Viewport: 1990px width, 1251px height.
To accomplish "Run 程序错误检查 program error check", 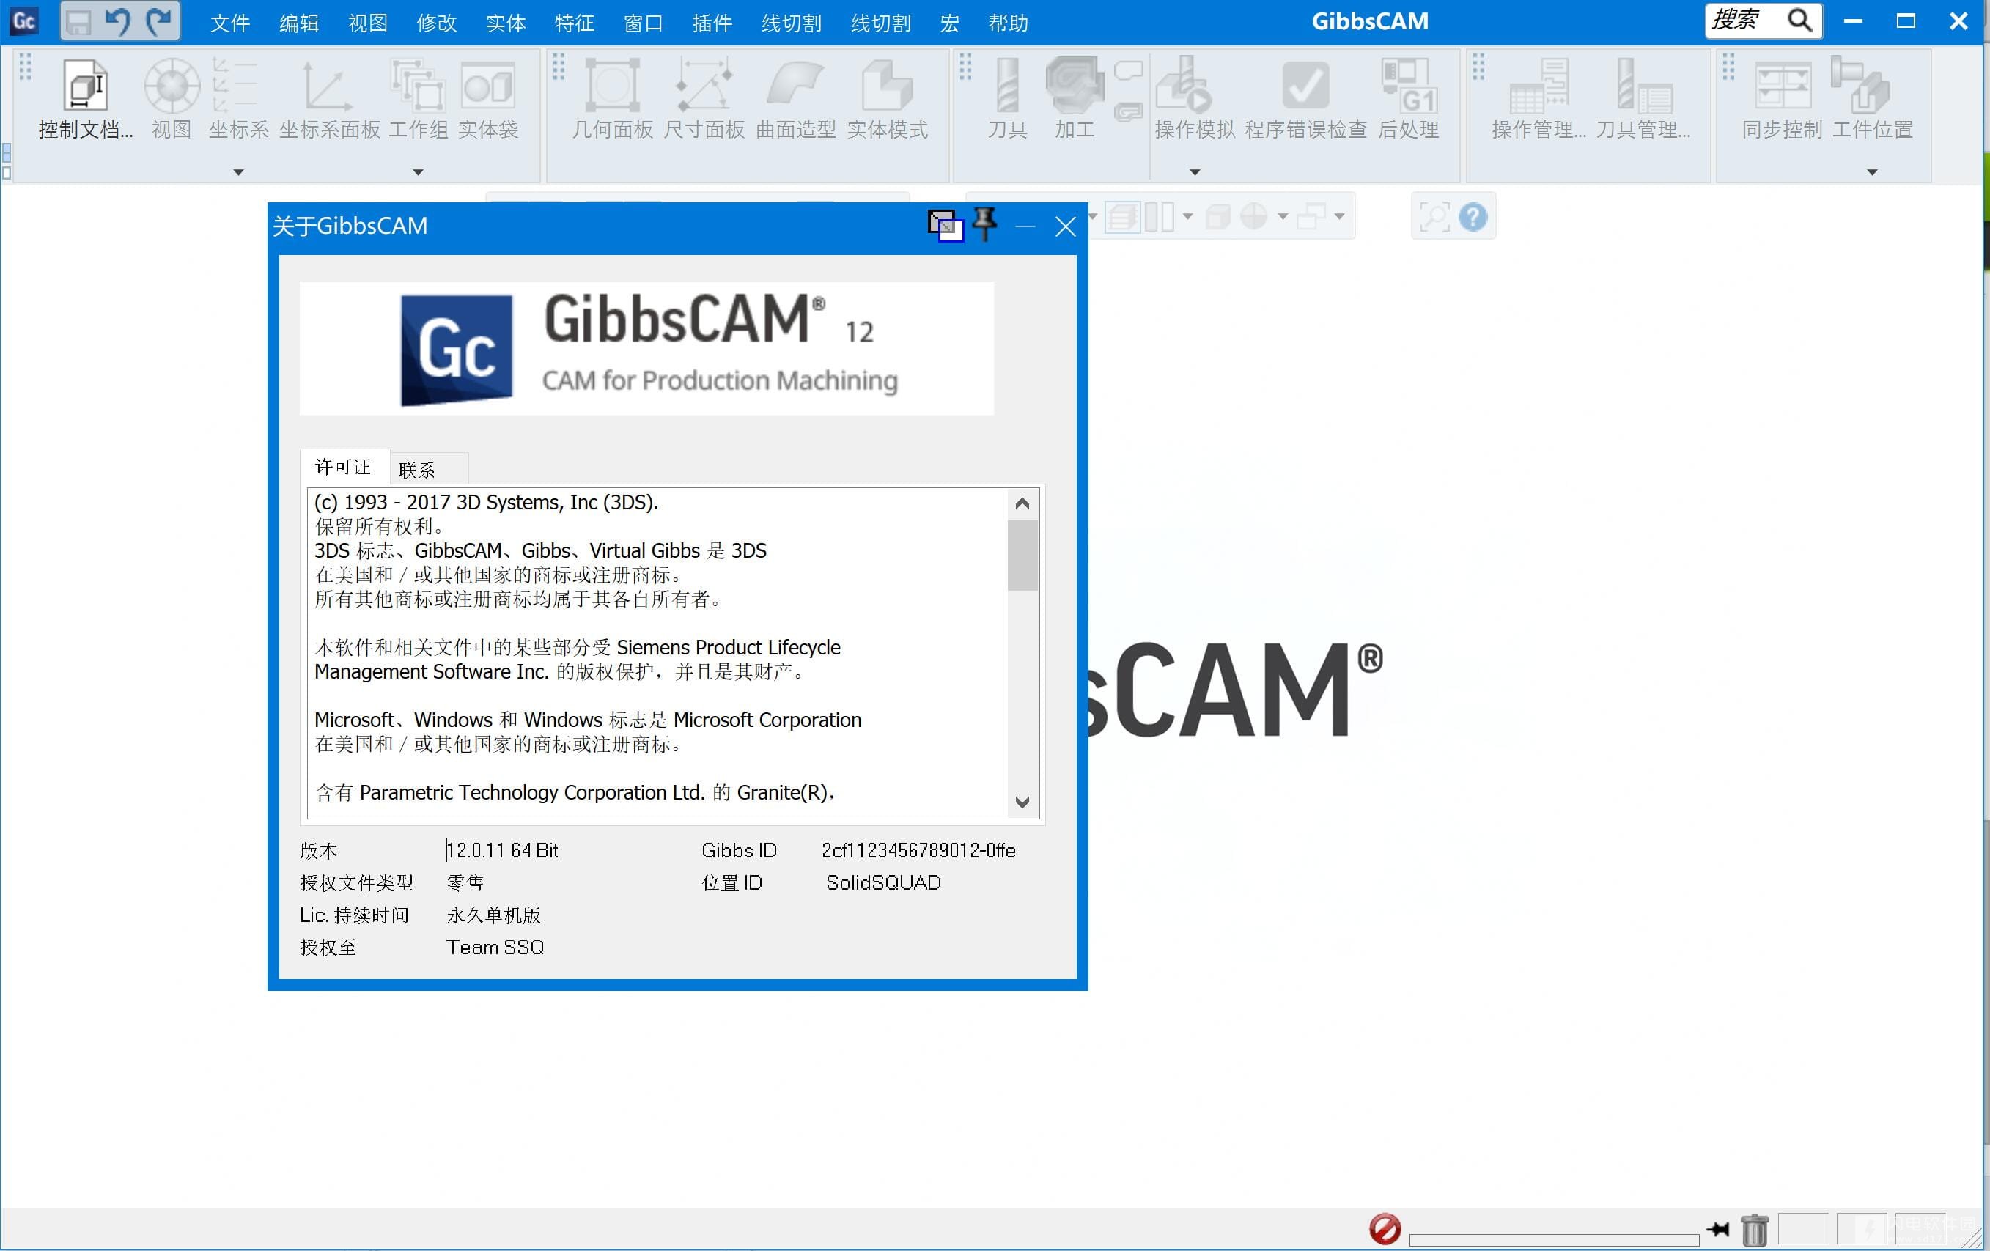I will point(1305,98).
